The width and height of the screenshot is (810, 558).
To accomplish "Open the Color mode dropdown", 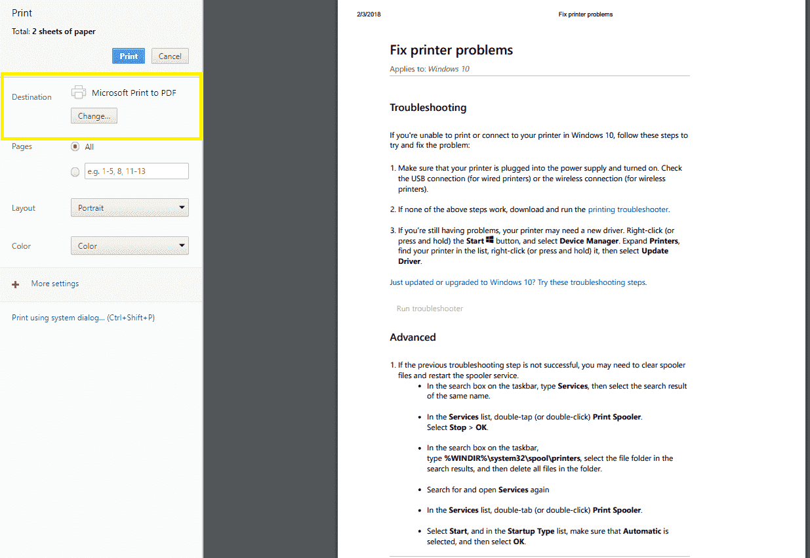I will click(x=129, y=246).
